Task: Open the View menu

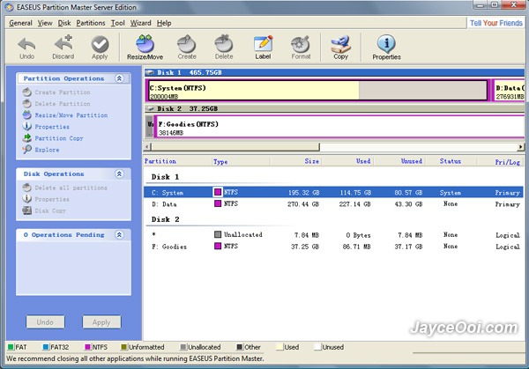Action: [45, 23]
